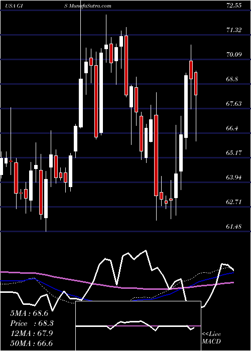Click the MunafaSutra.com title text
This screenshot has height=351, width=251.
point(90,6)
